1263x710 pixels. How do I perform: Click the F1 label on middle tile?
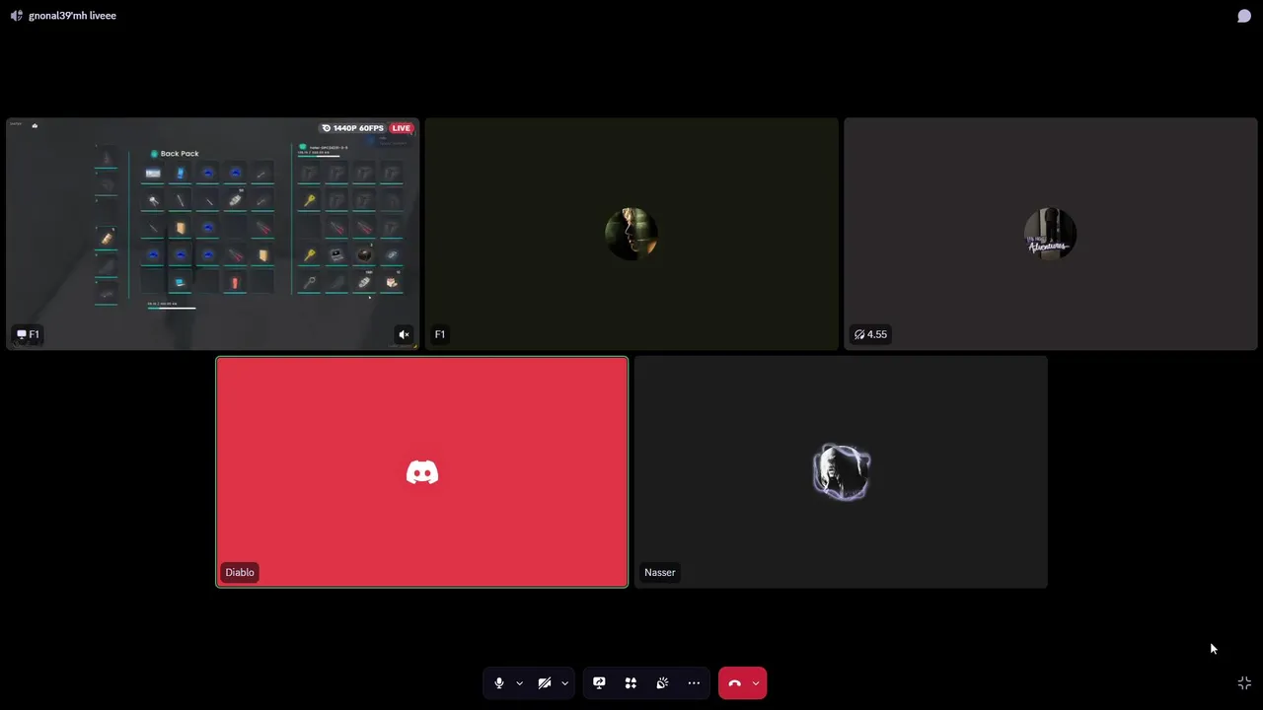click(440, 335)
